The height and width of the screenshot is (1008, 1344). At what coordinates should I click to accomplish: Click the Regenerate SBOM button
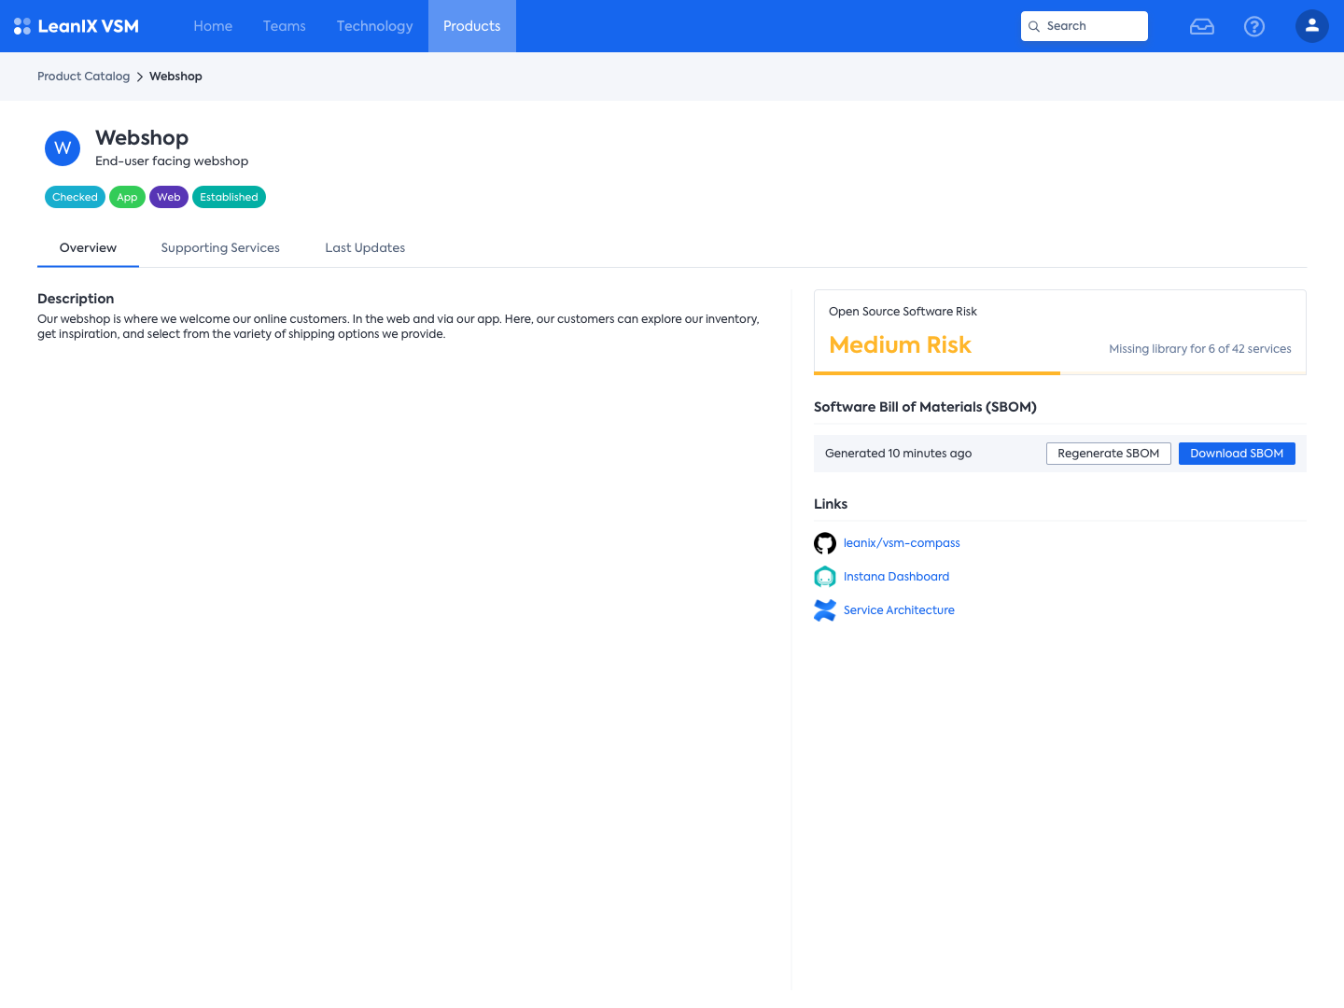1109,454
